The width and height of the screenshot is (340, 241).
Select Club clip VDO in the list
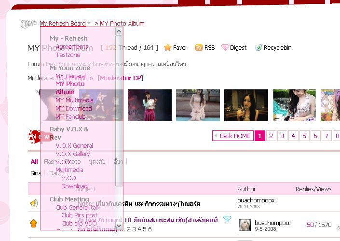79,224
